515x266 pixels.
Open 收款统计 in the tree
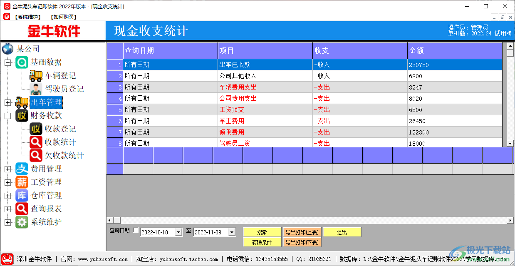[60, 142]
